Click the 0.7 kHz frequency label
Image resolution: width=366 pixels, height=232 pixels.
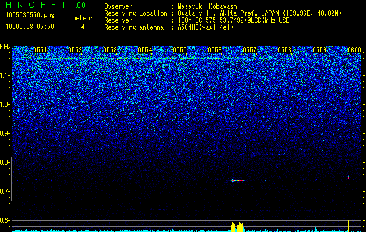(x=5, y=191)
